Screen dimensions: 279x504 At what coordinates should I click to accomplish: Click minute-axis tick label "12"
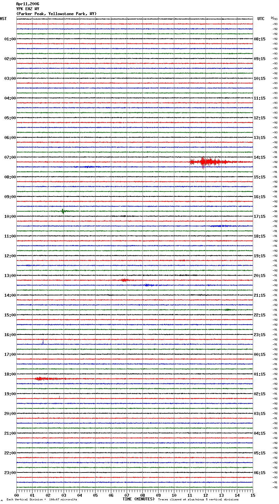point(205,495)
